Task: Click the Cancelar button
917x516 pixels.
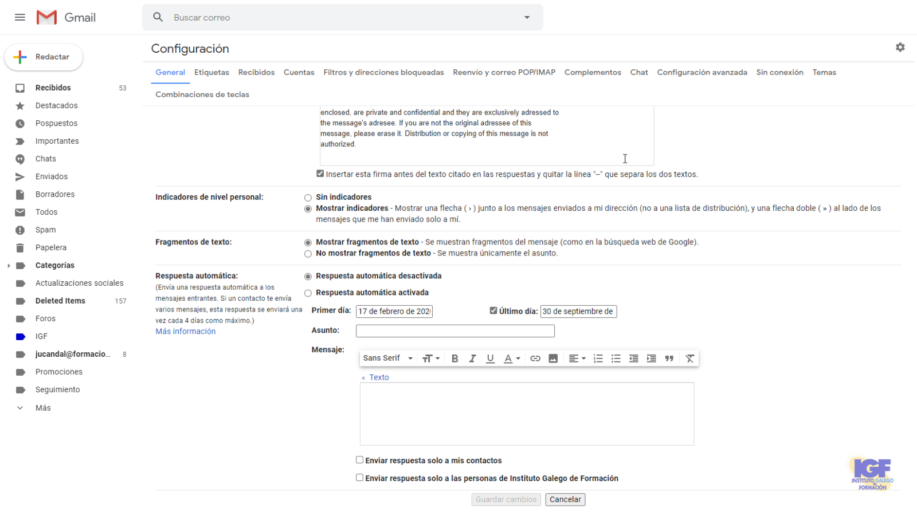Action: (565, 499)
